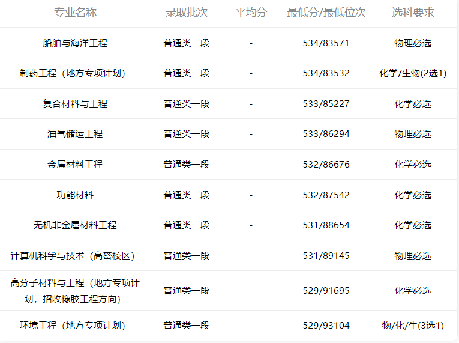The image size is (459, 343).
Task: Click 物理必选 in 船舶与海洋工程 row
Action: tap(413, 43)
